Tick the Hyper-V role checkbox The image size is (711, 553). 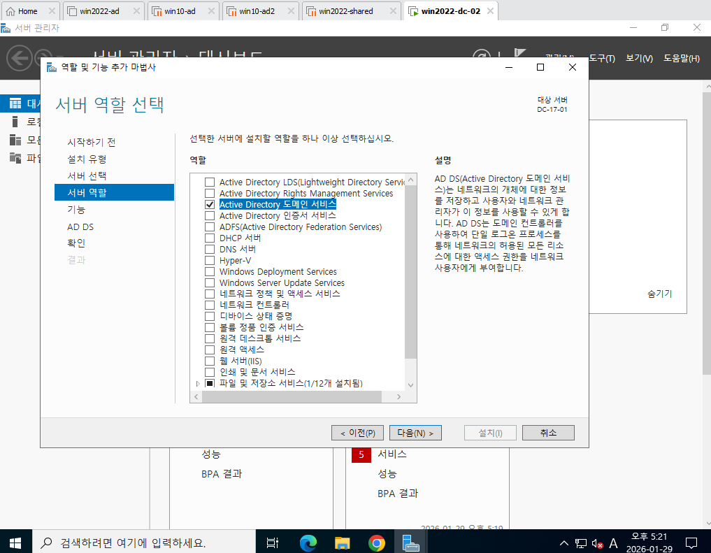point(210,261)
